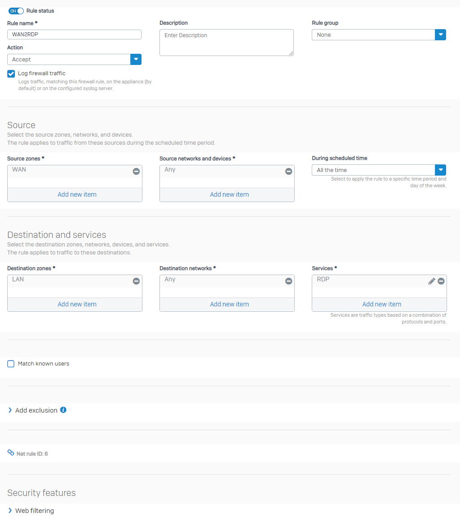Toggle the Rule status ON switch

pos(16,11)
